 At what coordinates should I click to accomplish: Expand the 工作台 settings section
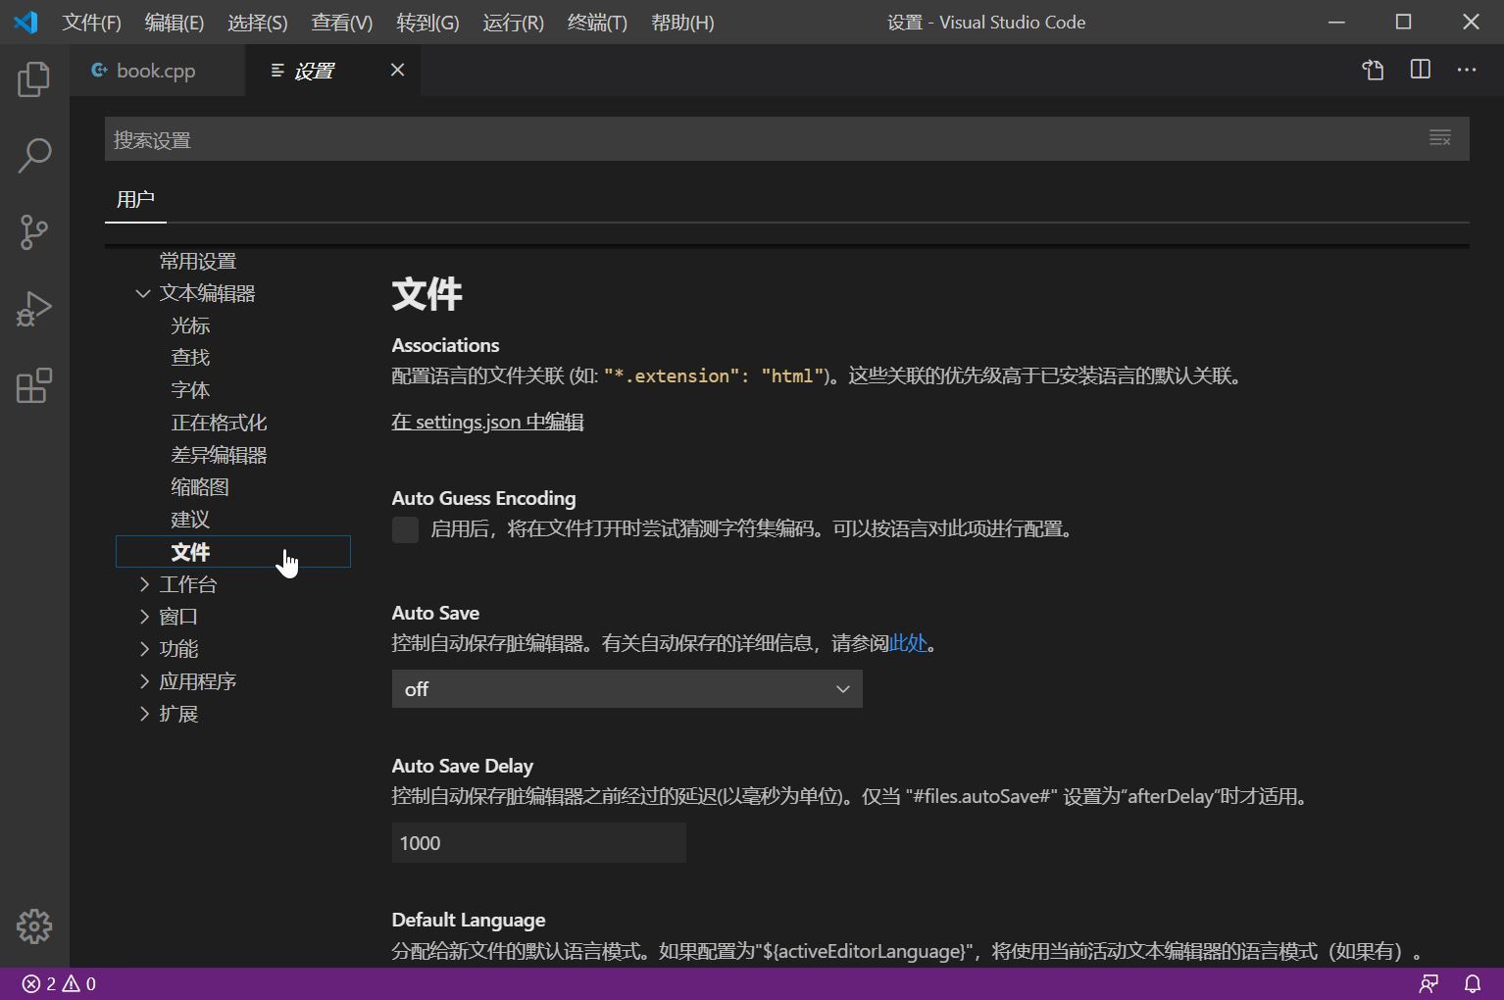pyautogui.click(x=144, y=584)
